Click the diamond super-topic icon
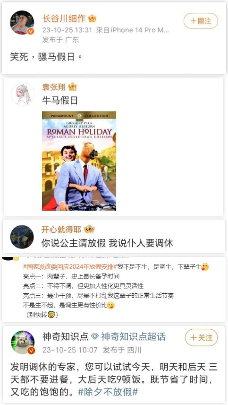Viewport: 228px width, 405px height. [95, 337]
